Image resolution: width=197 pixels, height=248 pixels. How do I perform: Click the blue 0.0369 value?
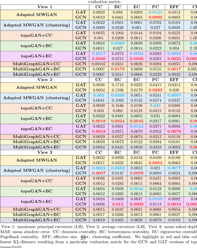(118, 43)
